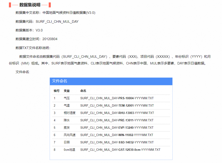Select the TEM-12001 file name entry

117,105
